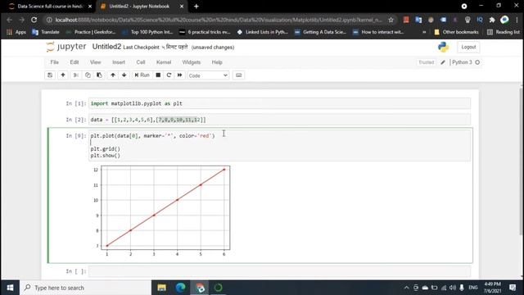Open the Top 100 Python Interview bookmark
The height and width of the screenshot is (295, 524).
[x=147, y=32]
